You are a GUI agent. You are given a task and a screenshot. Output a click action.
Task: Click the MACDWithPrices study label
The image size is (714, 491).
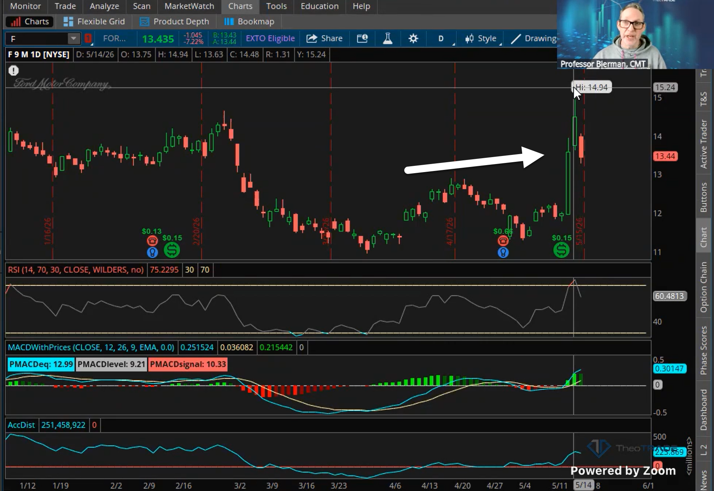click(91, 347)
